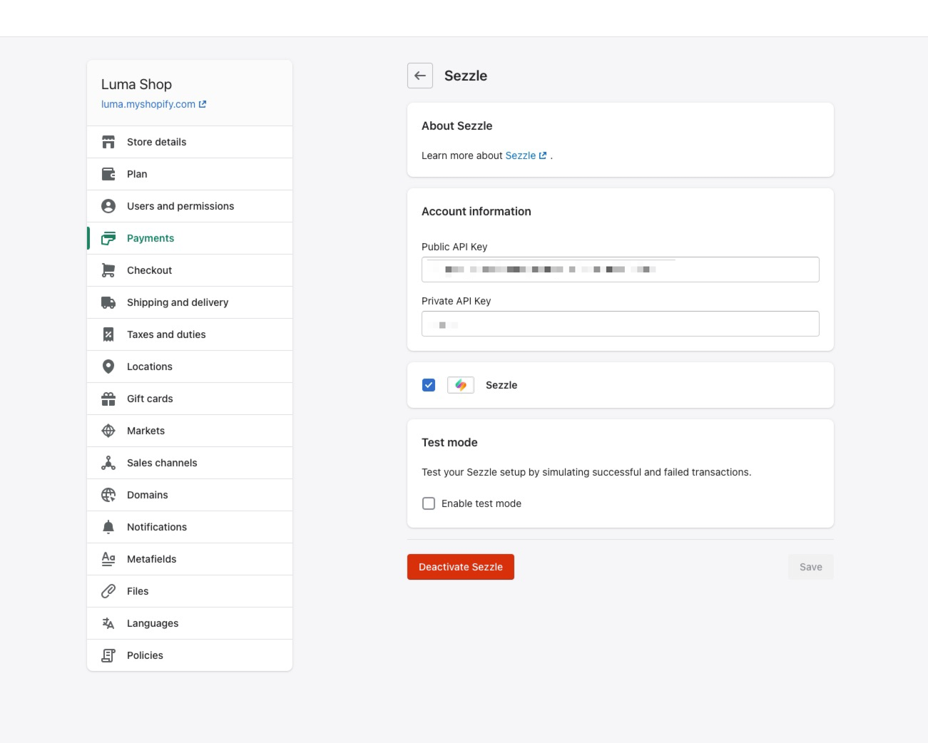
Task: Click the Payments card icon
Action: pyautogui.click(x=108, y=238)
